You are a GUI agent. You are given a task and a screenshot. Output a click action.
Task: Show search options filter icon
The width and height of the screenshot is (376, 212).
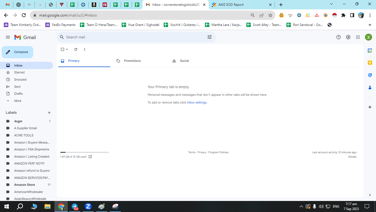pyautogui.click(x=210, y=37)
